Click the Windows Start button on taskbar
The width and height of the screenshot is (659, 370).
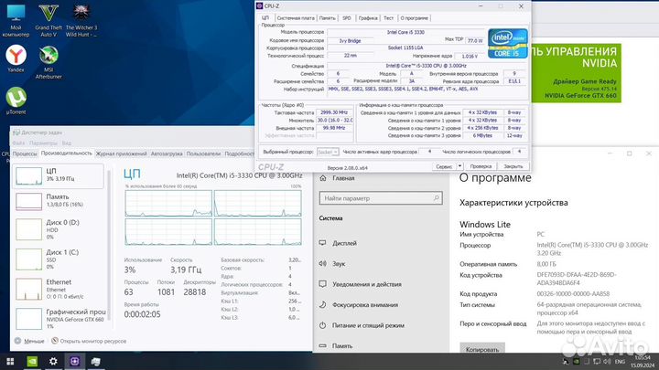click(x=8, y=361)
